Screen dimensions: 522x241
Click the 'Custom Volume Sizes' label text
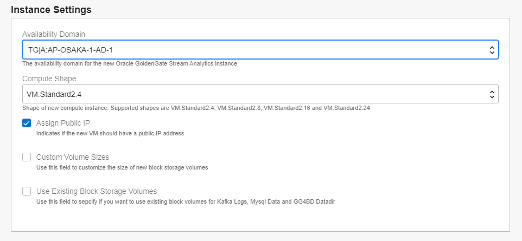pos(73,157)
